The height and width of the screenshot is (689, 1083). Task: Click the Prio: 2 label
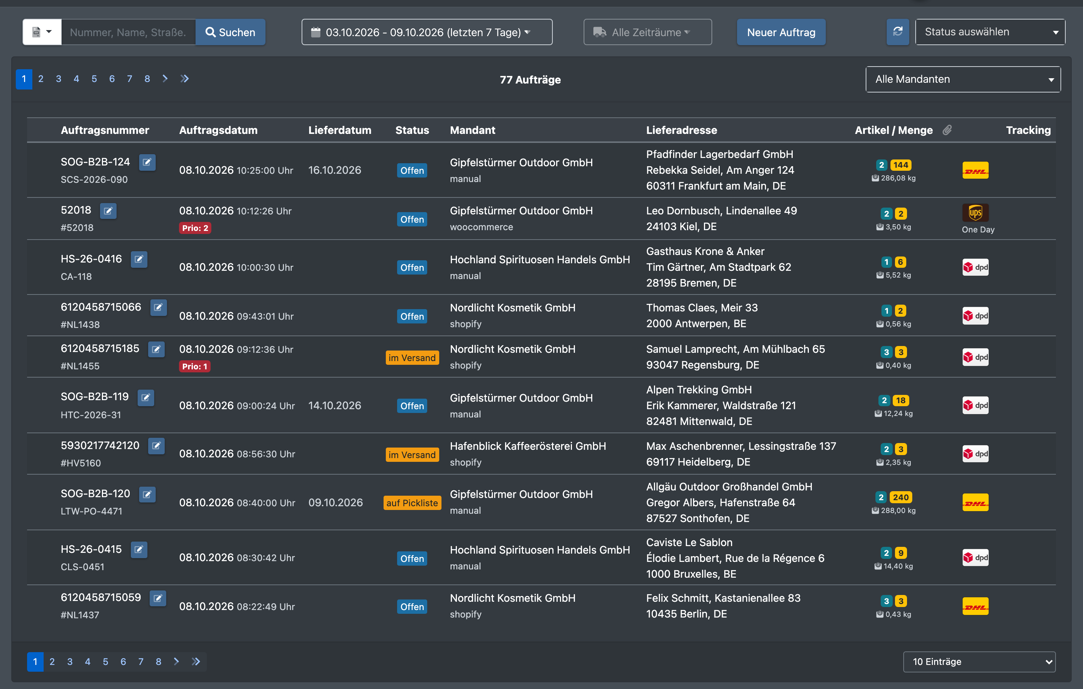coord(195,228)
